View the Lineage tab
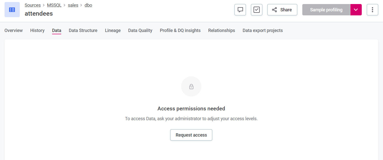The height and width of the screenshot is (160, 383). coord(113,30)
